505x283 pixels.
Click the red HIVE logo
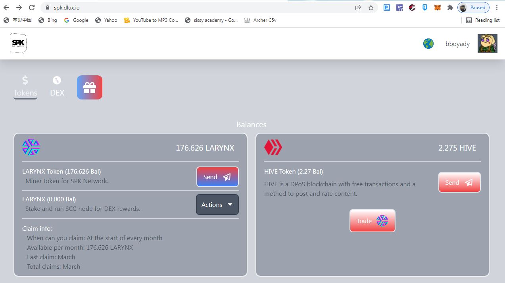pos(273,147)
